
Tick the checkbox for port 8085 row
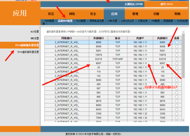pyautogui.click(x=177, y=42)
